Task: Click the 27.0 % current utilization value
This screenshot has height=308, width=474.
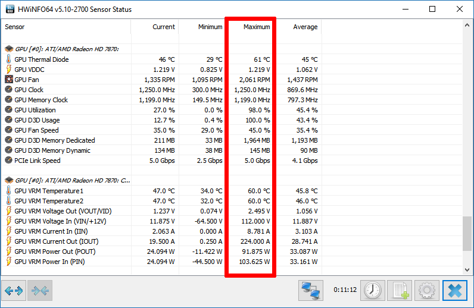Action: [164, 110]
